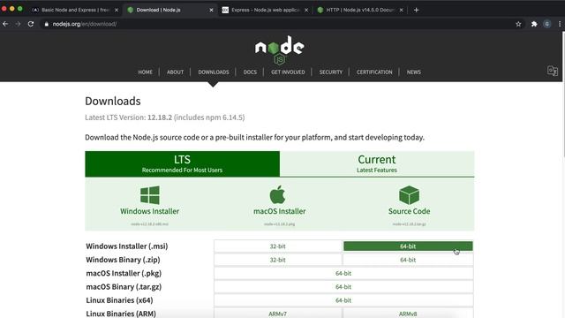
Task: Click Latest LTS Version 12.18.2 text
Action: (165, 117)
